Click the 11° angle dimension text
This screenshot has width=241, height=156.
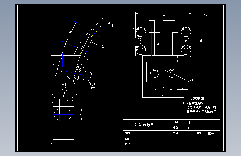click(60, 59)
